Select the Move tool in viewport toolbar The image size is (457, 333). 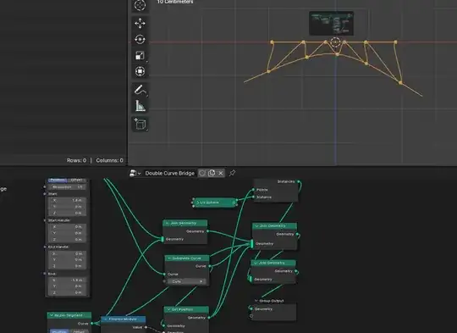140,24
